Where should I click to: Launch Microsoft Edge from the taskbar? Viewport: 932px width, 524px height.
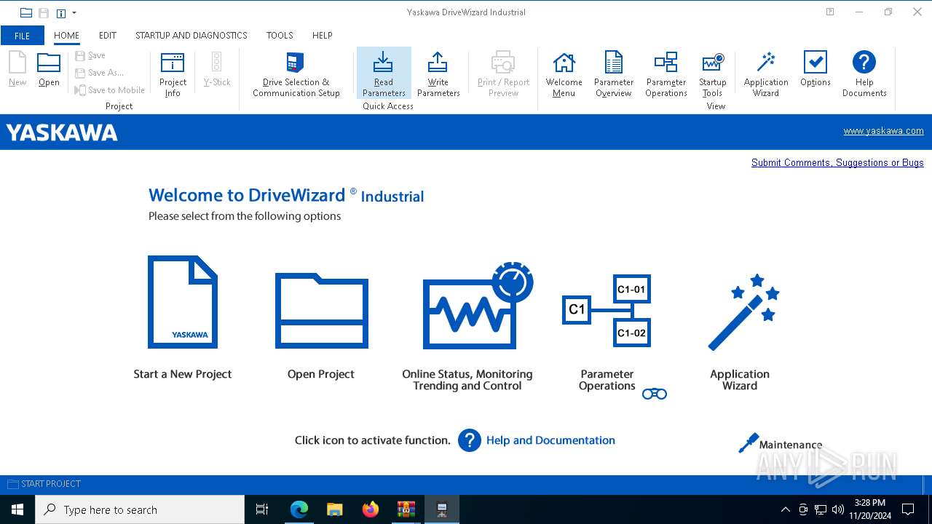pyautogui.click(x=299, y=509)
